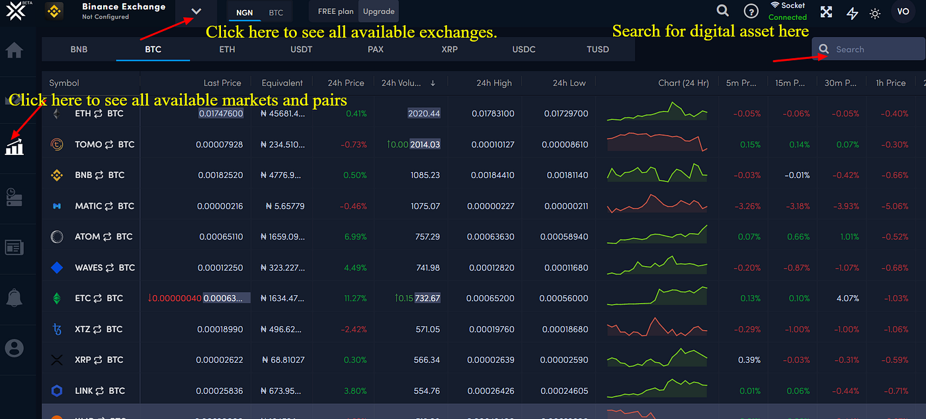926x419 pixels.
Task: Click the TOMO coin icon
Action: click(57, 144)
